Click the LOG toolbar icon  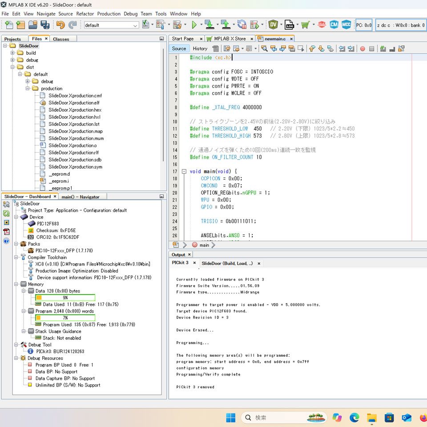coord(289,25)
